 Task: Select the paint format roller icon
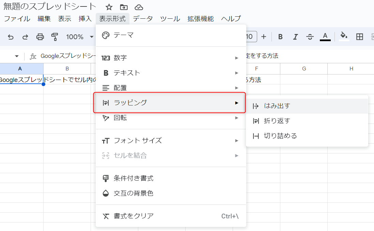coord(54,37)
